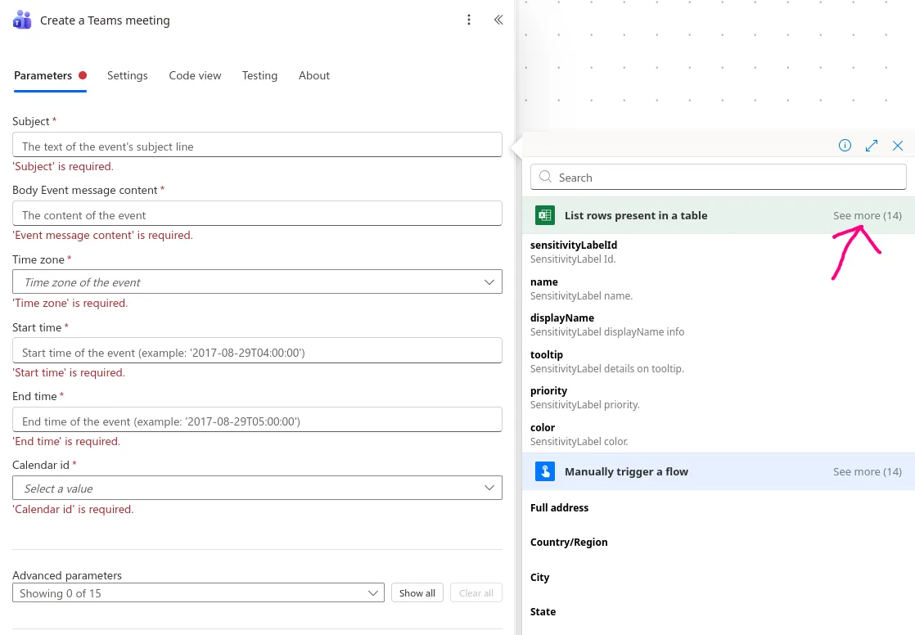Expand dynamic content panel with arrows icon

(872, 146)
